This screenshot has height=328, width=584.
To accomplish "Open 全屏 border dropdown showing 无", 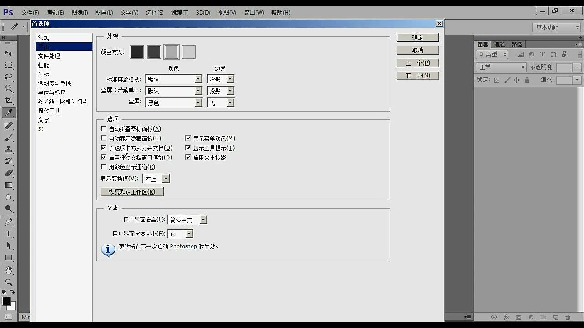I will point(220,102).
